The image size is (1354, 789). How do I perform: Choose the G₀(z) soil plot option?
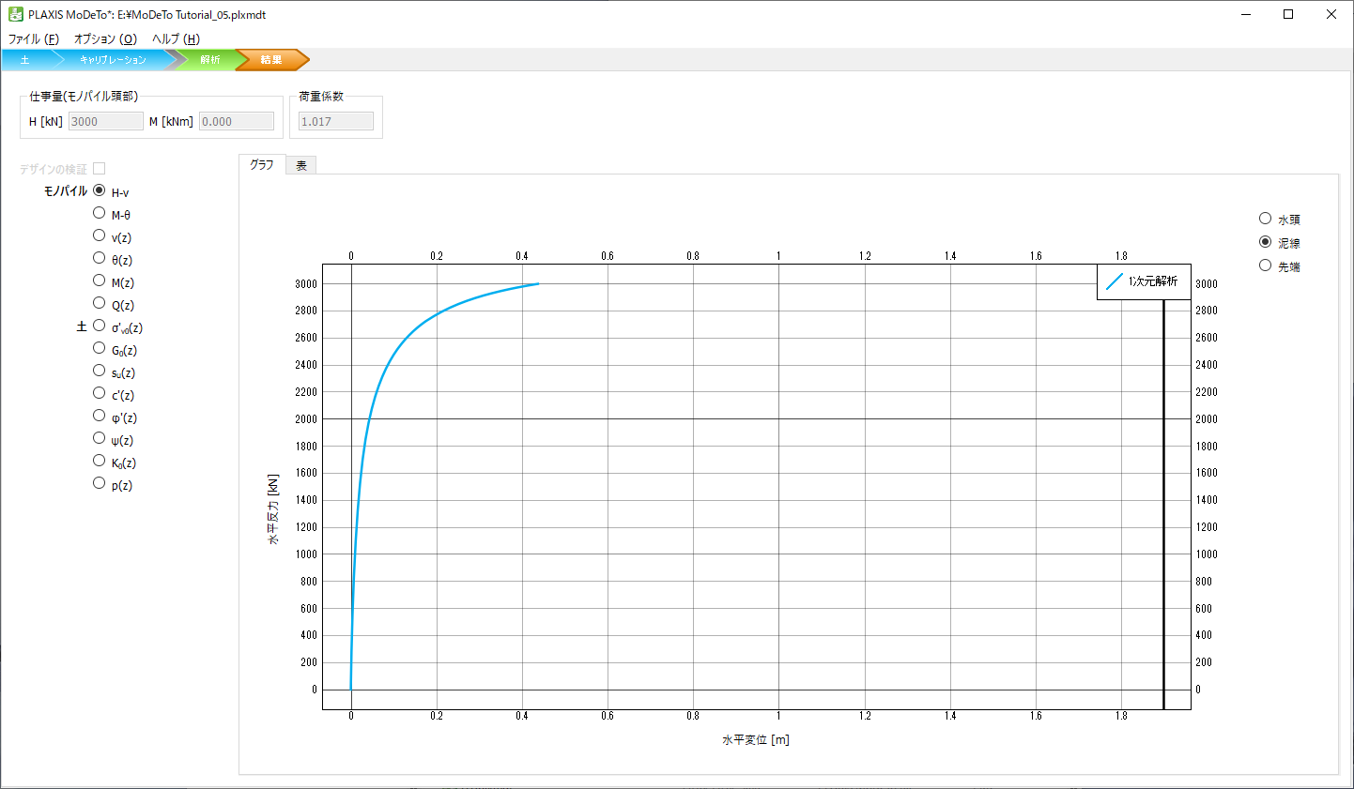click(x=100, y=349)
